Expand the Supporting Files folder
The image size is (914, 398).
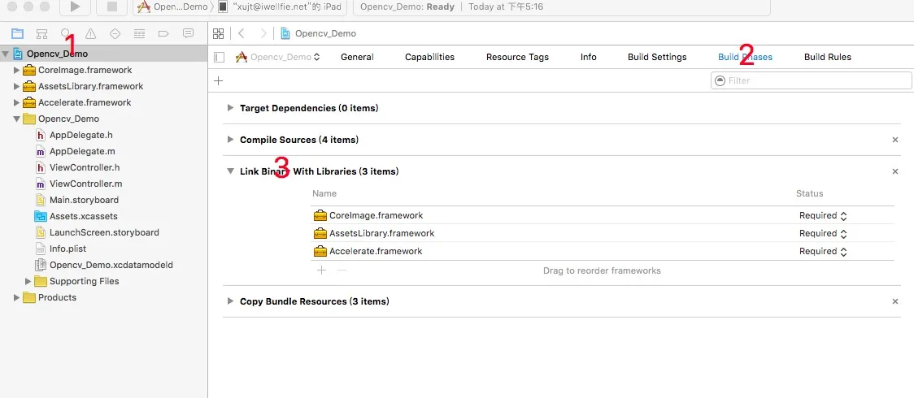[x=28, y=281]
